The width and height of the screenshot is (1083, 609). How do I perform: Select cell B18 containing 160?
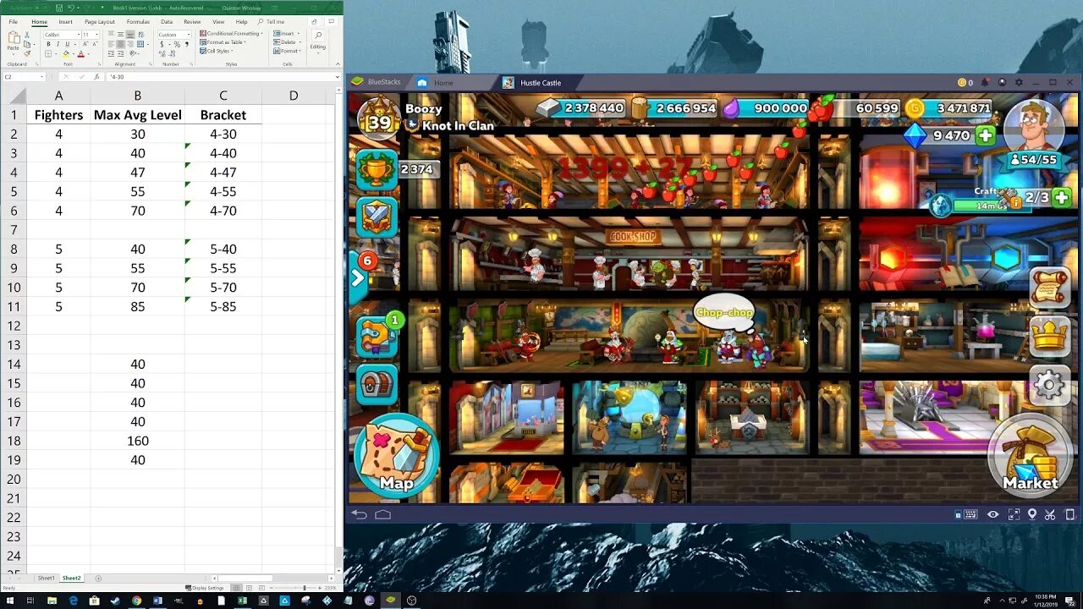point(138,441)
